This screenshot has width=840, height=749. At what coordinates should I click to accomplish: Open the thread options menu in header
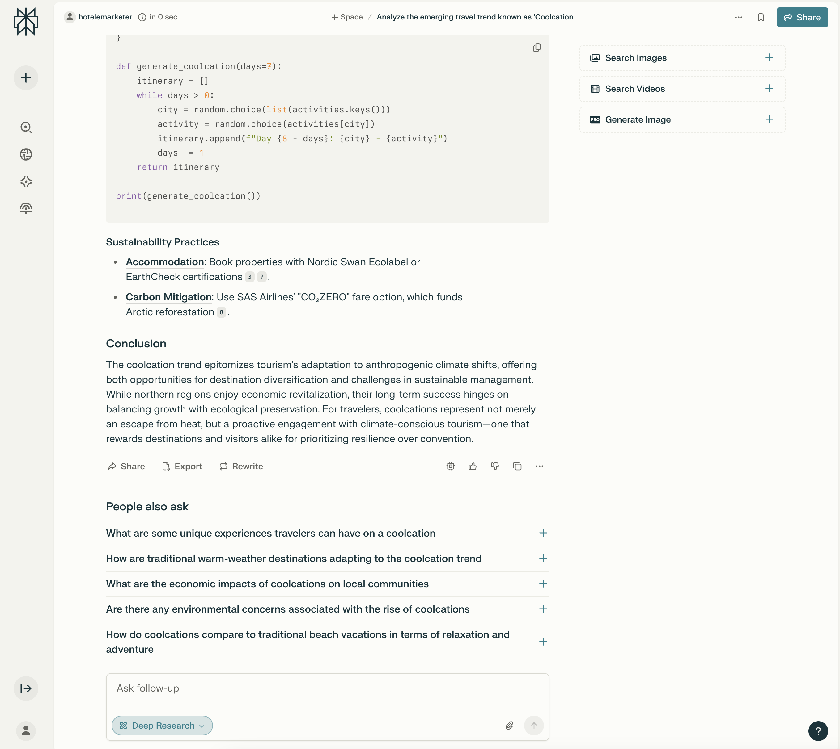point(738,17)
